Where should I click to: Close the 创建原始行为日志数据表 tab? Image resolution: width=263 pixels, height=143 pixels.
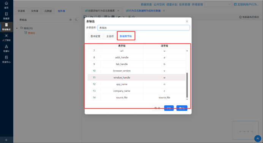tap(118, 11)
